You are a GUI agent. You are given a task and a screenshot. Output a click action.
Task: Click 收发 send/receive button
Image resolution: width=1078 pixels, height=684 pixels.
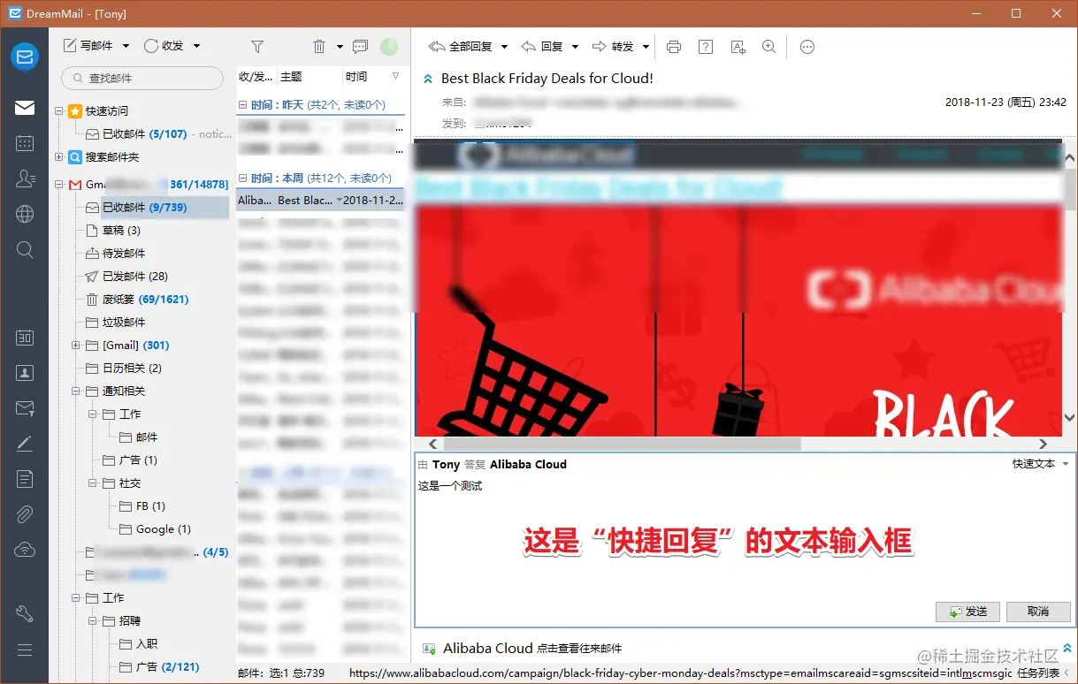coord(164,46)
